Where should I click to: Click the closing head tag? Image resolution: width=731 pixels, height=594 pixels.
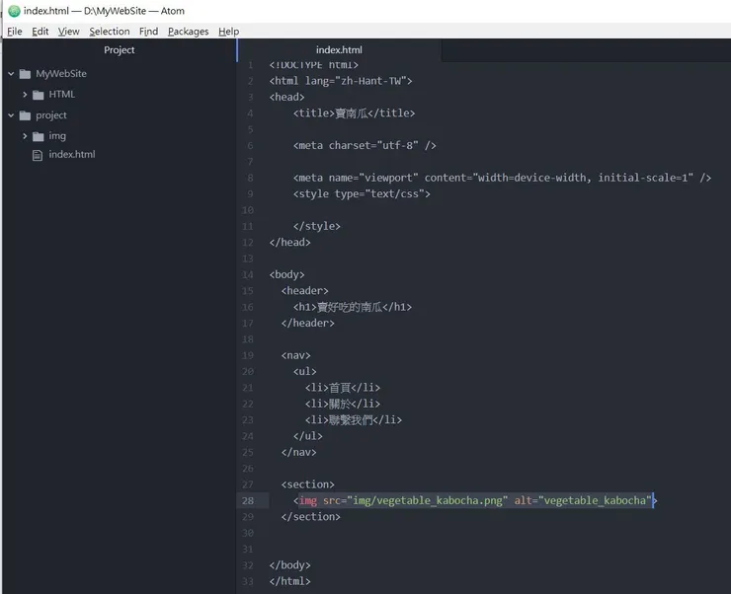click(x=289, y=242)
